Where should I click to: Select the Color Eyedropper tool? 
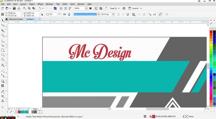point(3,91)
